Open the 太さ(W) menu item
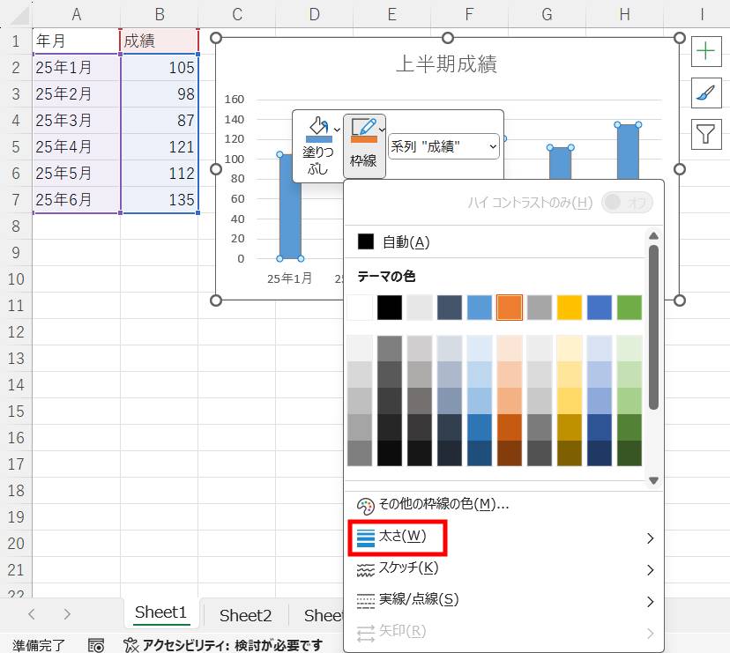Image resolution: width=730 pixels, height=653 pixels. [503, 538]
